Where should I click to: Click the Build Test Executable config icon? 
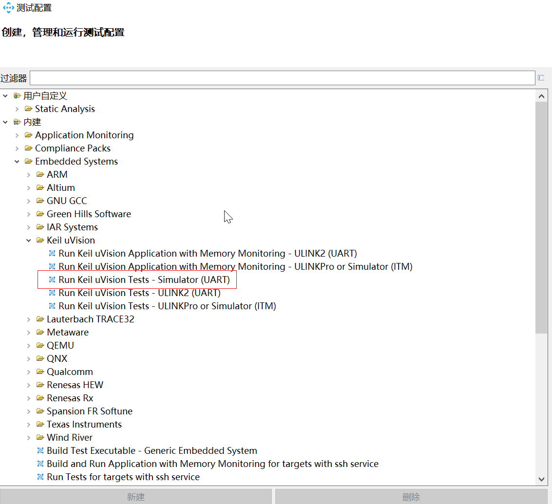tap(40, 450)
